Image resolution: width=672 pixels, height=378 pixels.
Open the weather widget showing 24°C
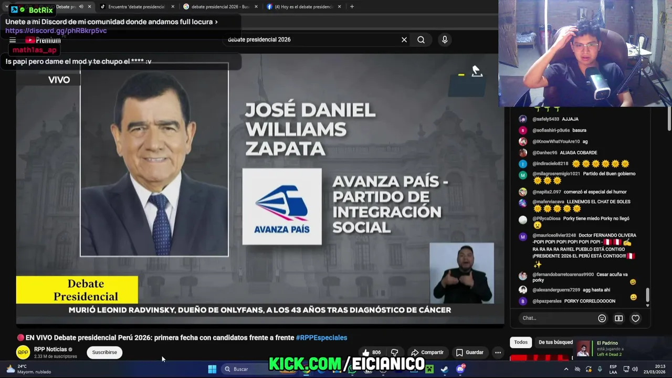[x=28, y=369]
